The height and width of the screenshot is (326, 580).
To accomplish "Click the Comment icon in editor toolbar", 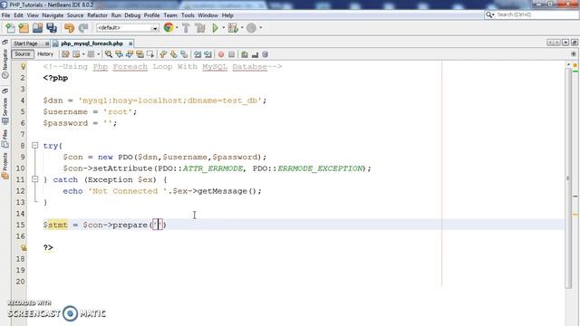I will point(245,54).
